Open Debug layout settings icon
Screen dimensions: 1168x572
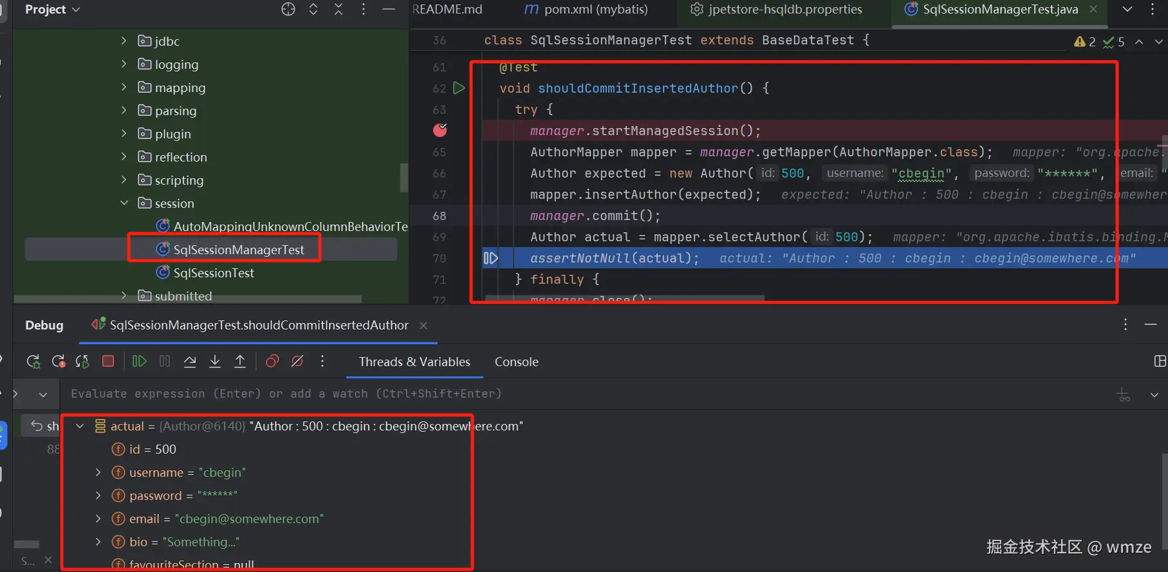(x=1160, y=362)
